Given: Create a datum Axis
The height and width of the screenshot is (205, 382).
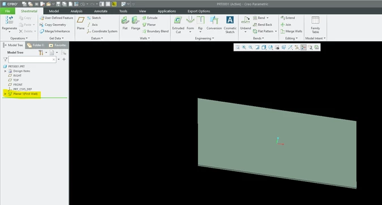Looking at the screenshot, I should pos(93,24).
